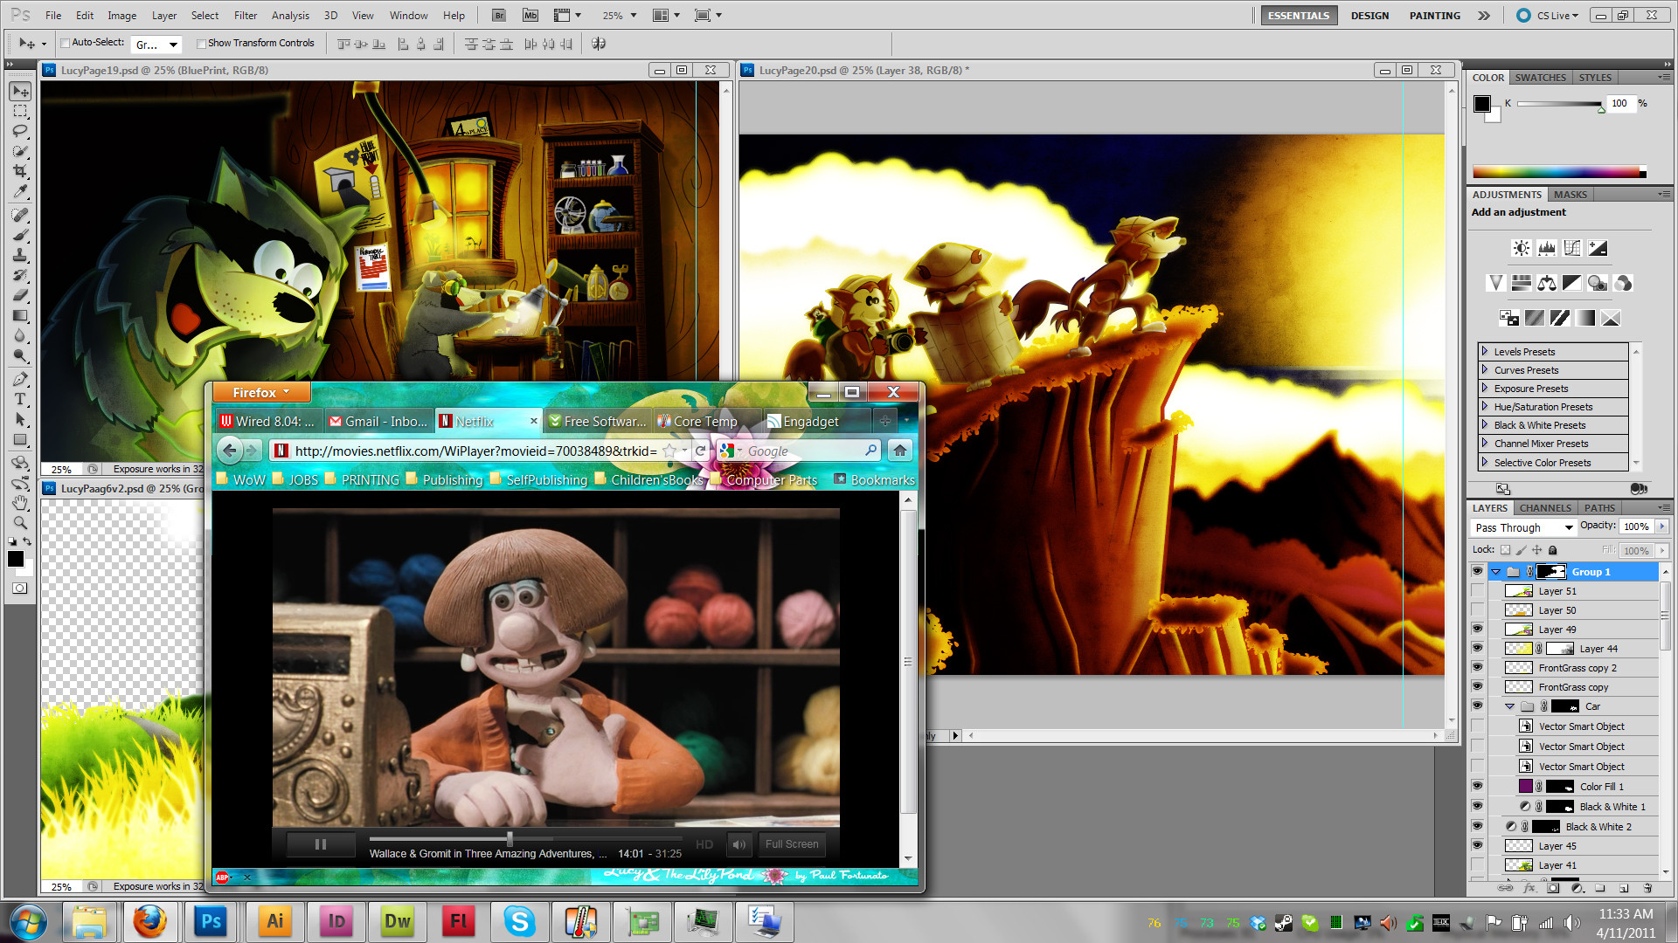Switch to the Swatches tab

coord(1540,78)
